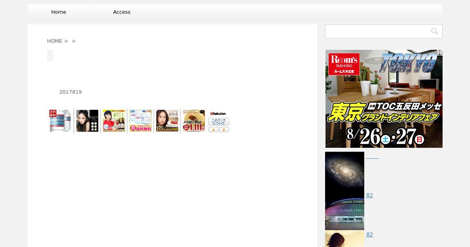
Task: Click the Rakuten logo
Action: [x=218, y=114]
